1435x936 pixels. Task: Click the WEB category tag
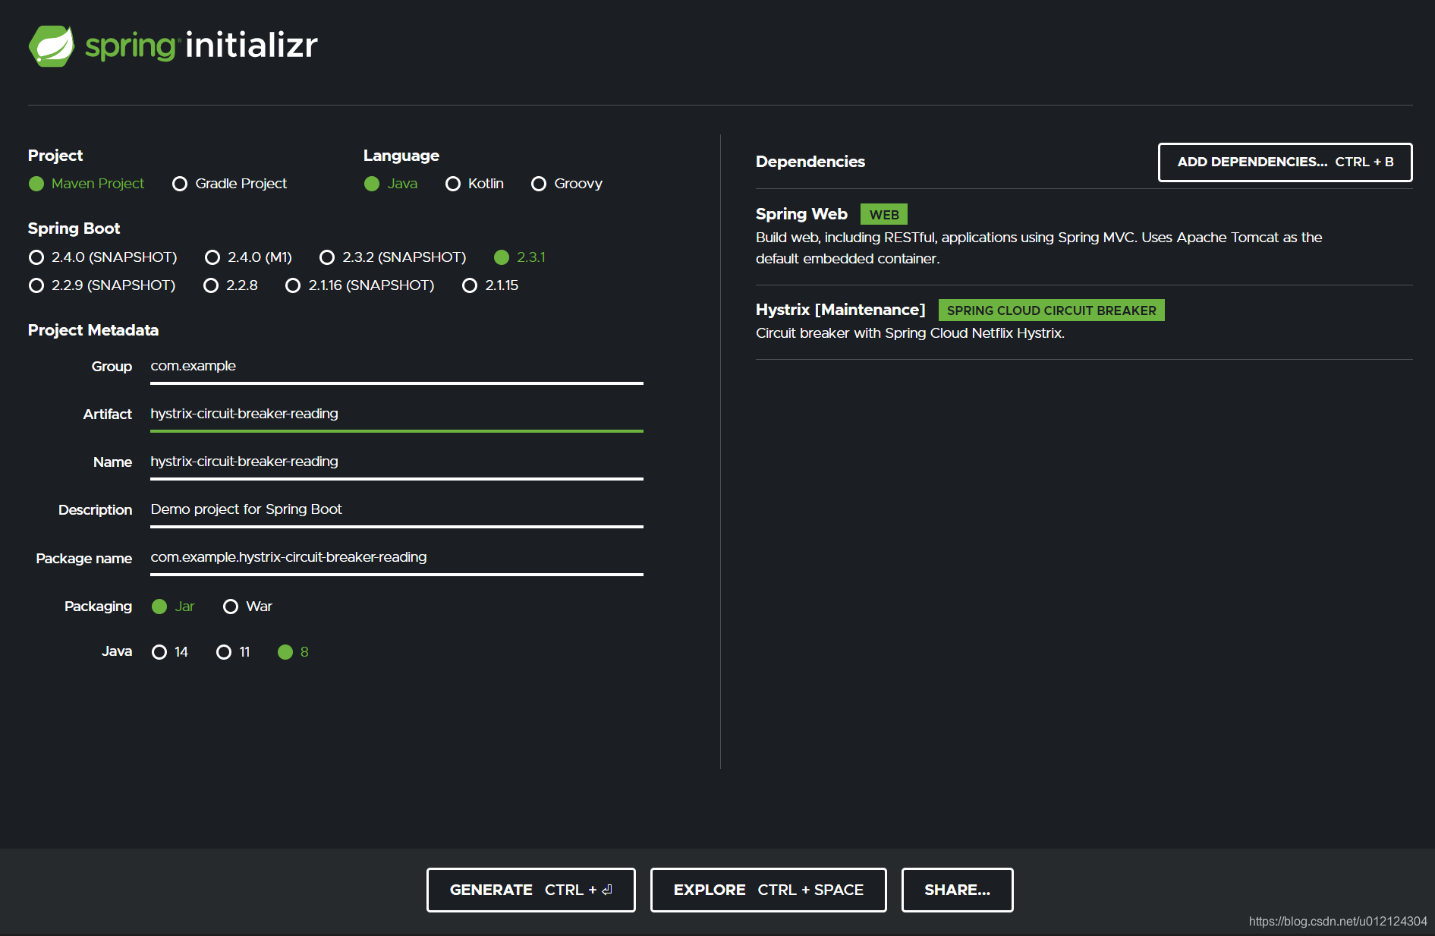click(884, 215)
